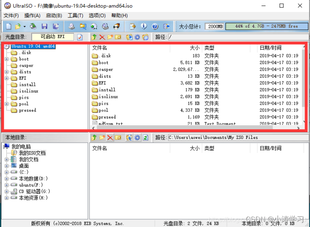Viewport: 310px width, 227px height.
Task: Click the gear icon in local directory toolbar
Action: point(137,138)
